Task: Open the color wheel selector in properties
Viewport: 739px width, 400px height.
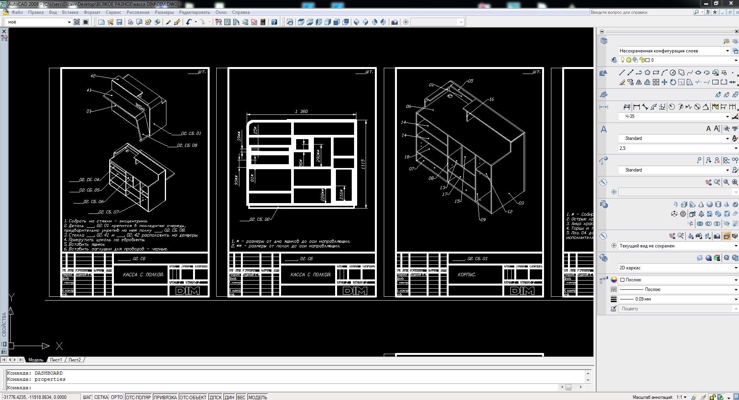Action: point(614,280)
